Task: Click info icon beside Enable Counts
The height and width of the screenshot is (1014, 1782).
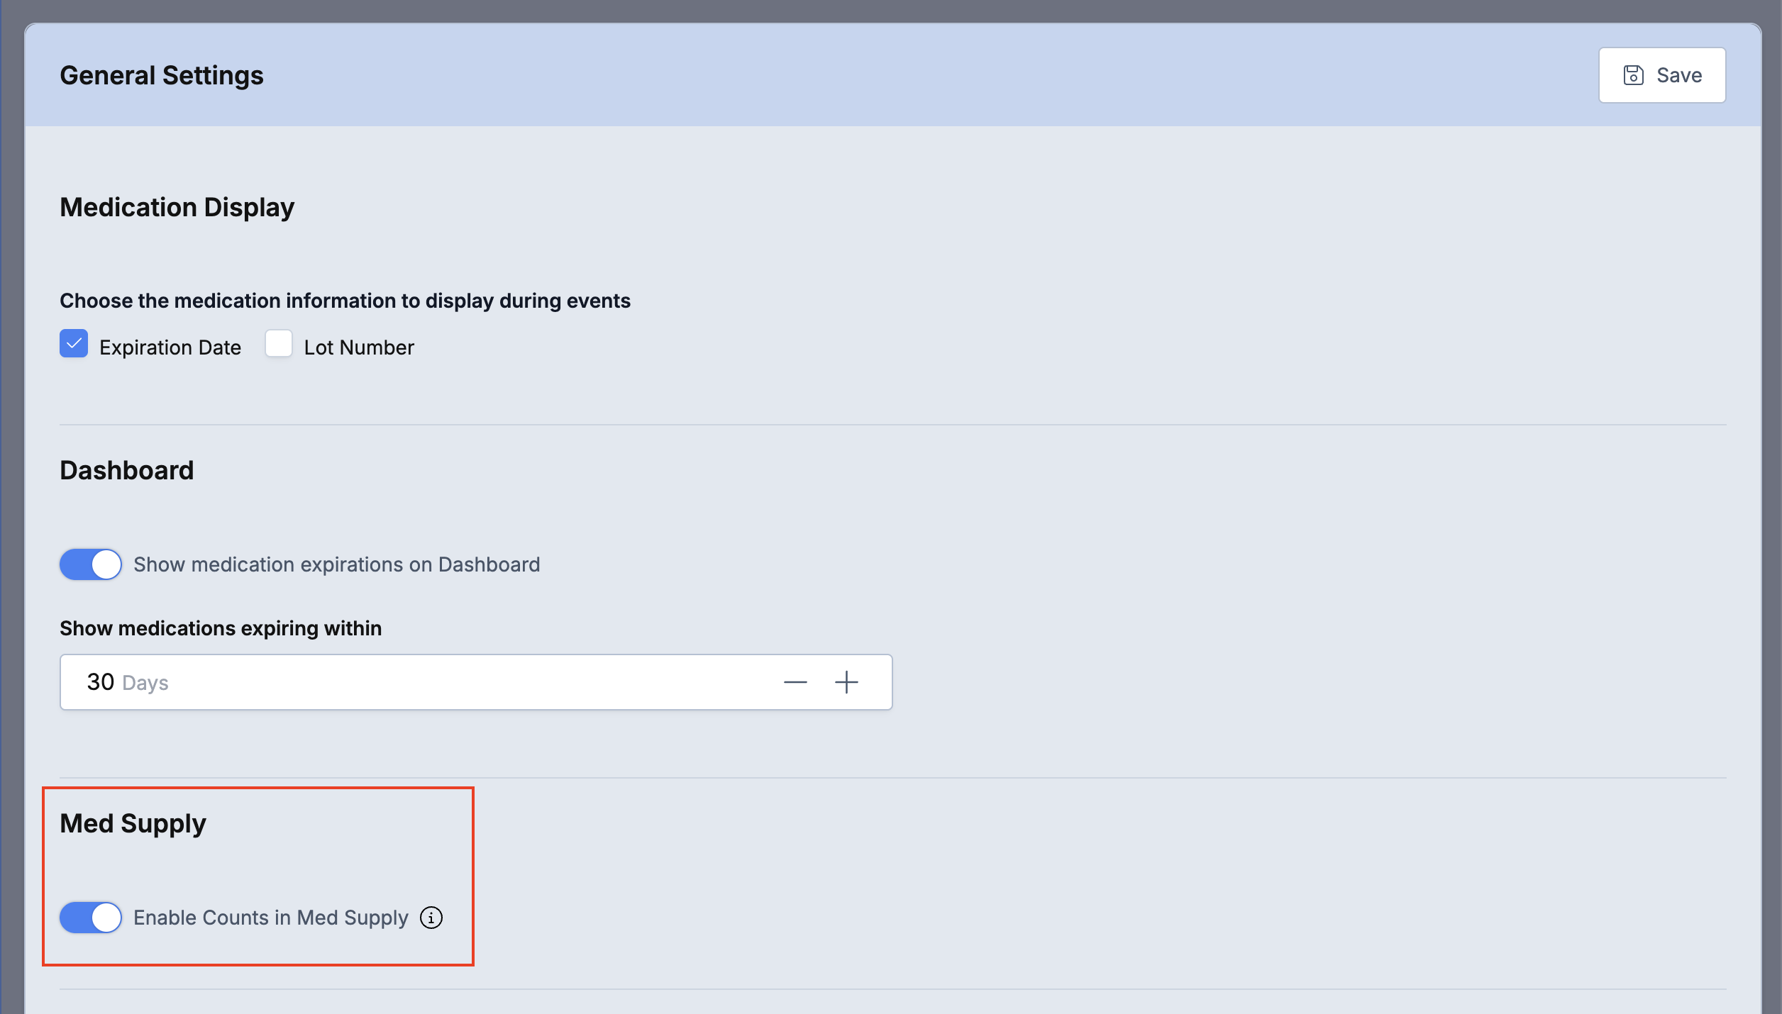Action: (431, 918)
